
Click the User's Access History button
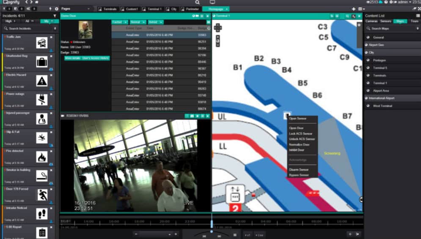96,58
